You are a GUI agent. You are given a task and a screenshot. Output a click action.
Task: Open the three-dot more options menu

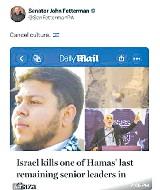137,59
